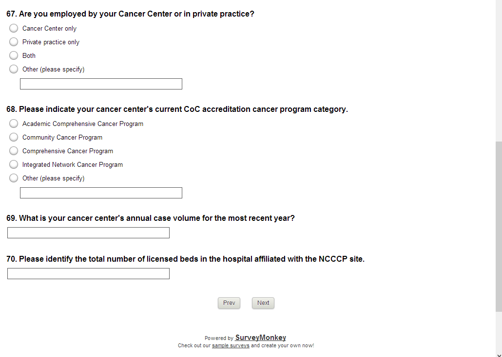
Task: Click the annual case volume input field
Action: (88, 233)
